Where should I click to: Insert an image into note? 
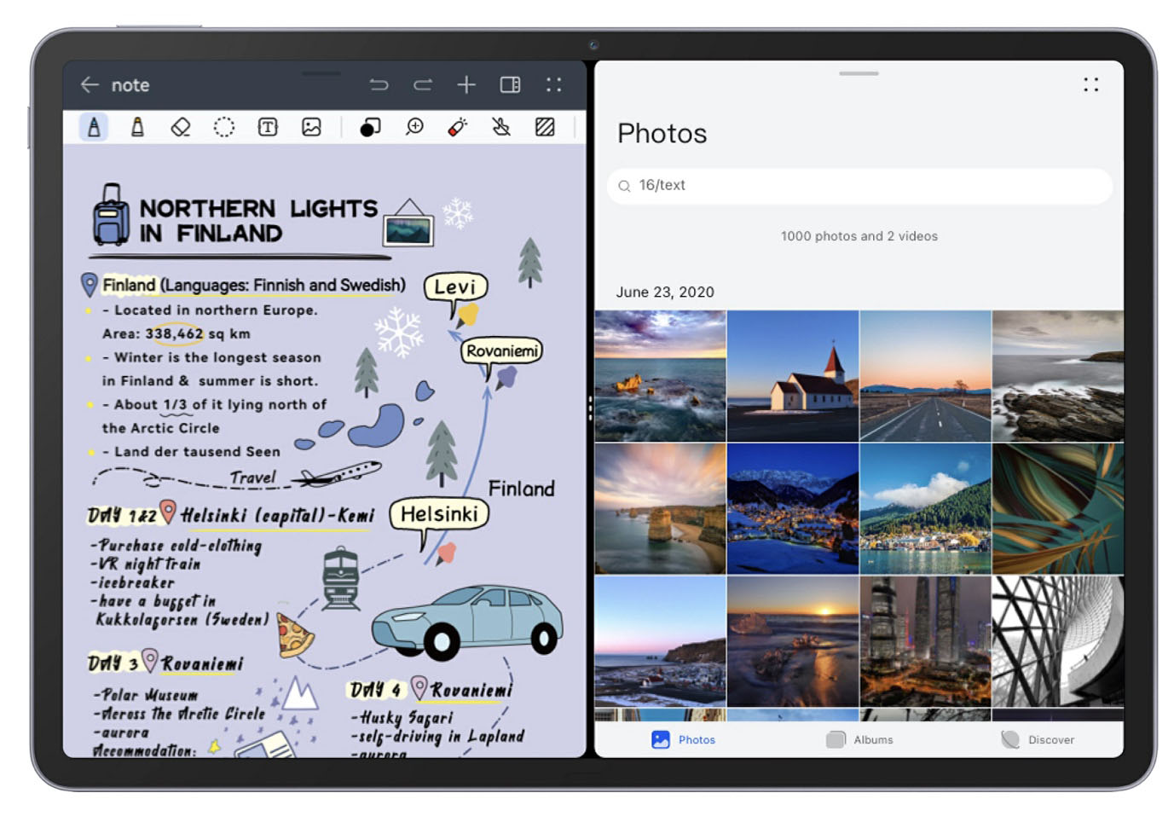pos(312,127)
